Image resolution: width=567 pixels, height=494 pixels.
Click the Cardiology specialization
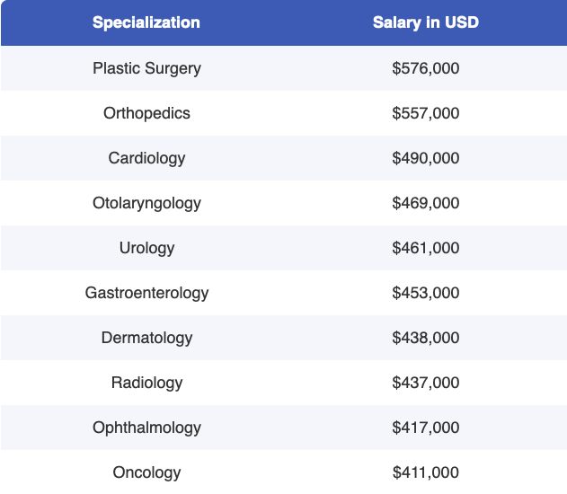[146, 158]
